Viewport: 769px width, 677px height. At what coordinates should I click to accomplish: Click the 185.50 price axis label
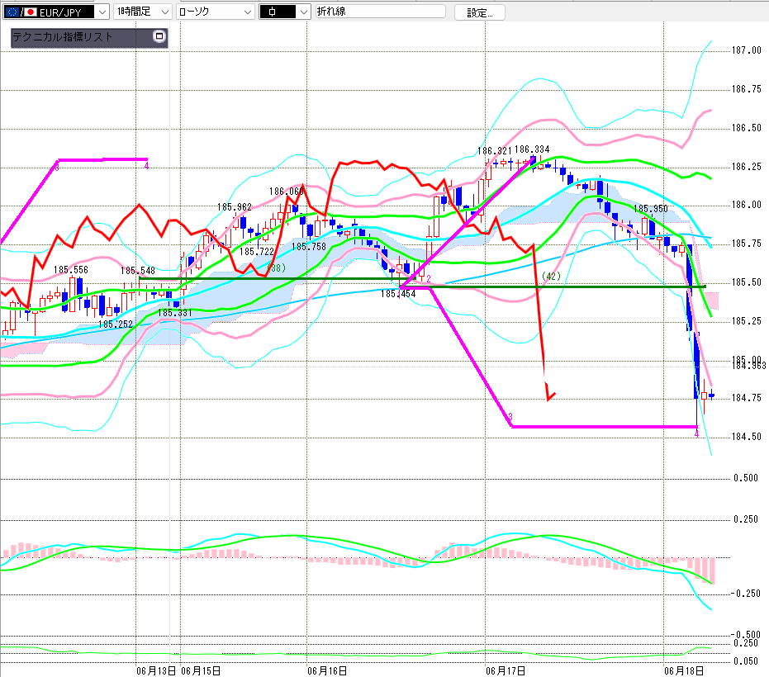tap(746, 282)
